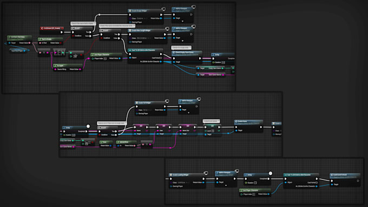Click Duration field of bottom-panel Delay
The image size is (368, 207).
point(255,183)
